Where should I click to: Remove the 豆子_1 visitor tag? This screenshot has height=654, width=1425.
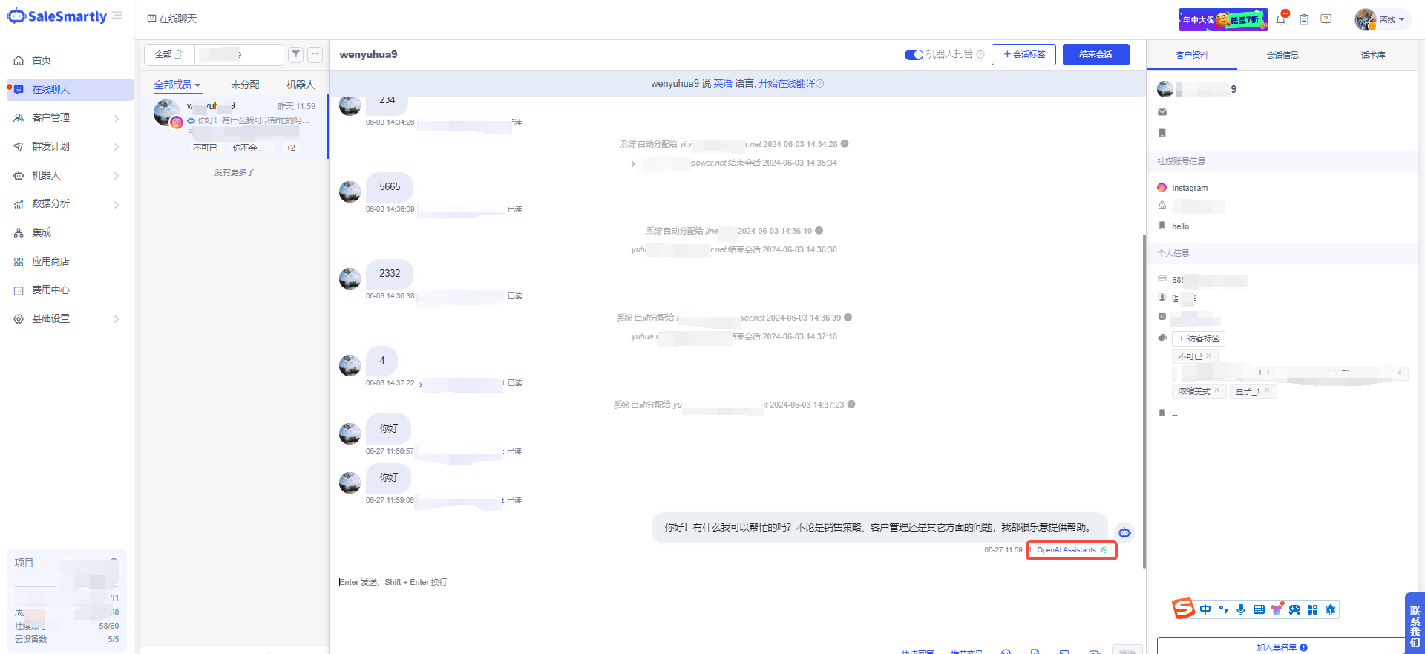(1268, 390)
